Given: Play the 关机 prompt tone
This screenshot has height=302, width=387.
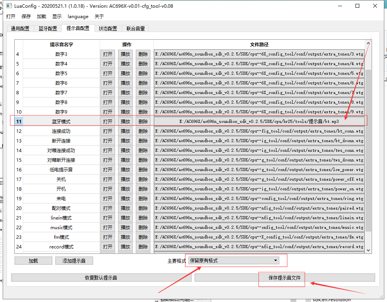Looking at the screenshot, I should click(125, 179).
